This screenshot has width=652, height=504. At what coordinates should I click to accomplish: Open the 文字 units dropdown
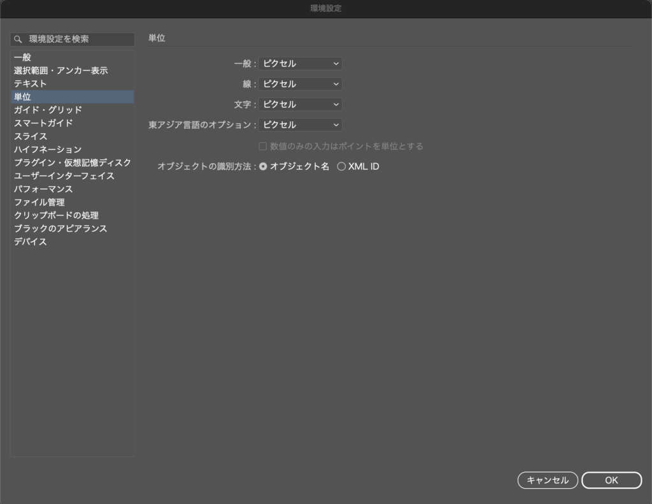[300, 104]
